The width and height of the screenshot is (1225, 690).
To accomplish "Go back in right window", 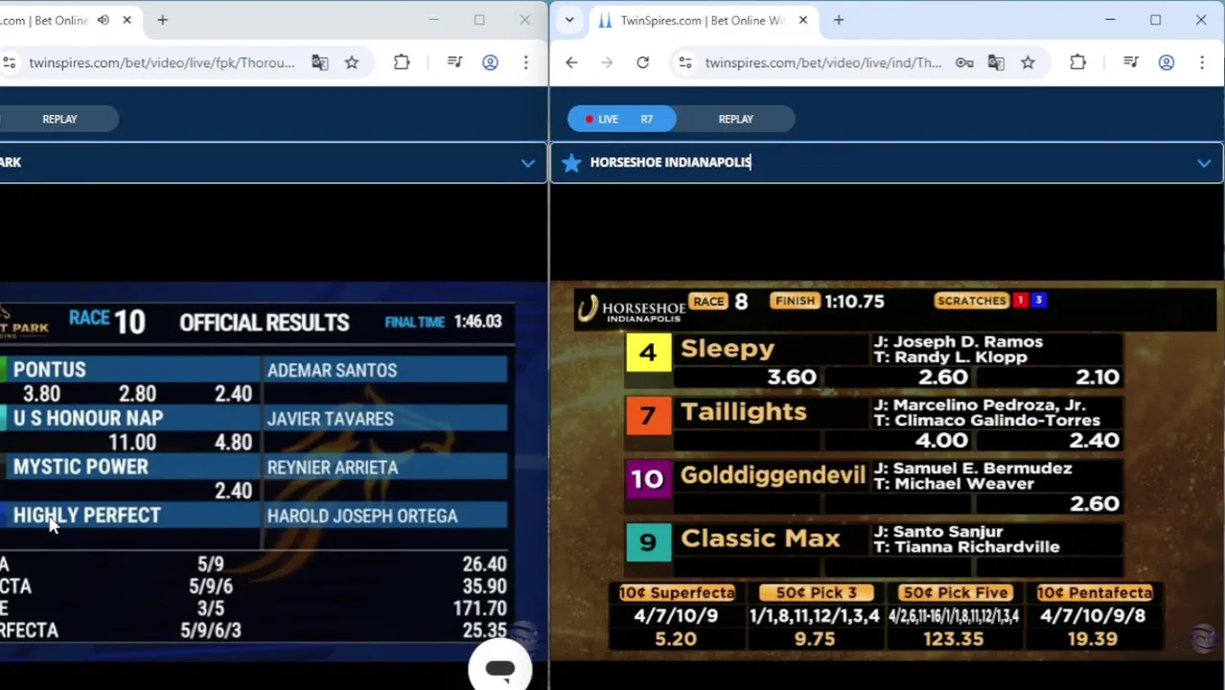I will (571, 62).
